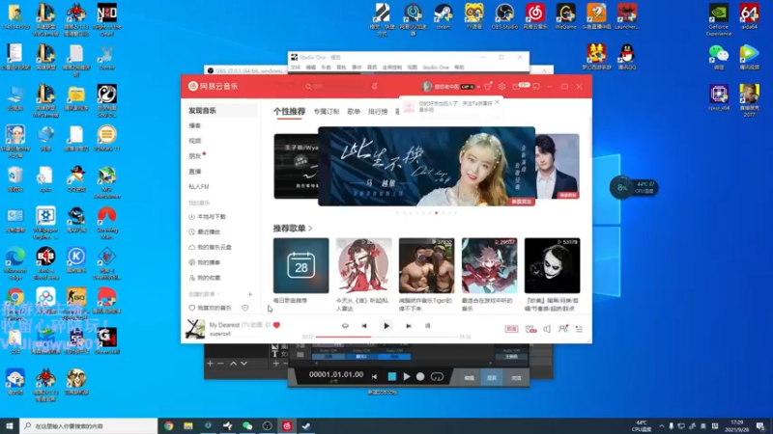Select the highlighted carousel dot under banner

pos(437,213)
